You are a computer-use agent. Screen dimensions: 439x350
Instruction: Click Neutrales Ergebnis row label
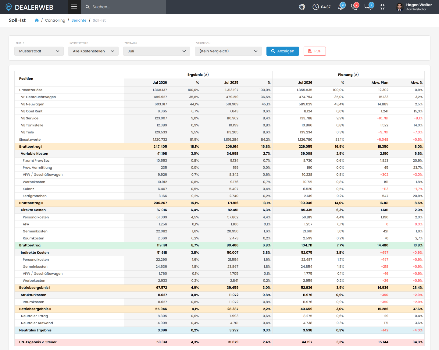tap(35, 330)
